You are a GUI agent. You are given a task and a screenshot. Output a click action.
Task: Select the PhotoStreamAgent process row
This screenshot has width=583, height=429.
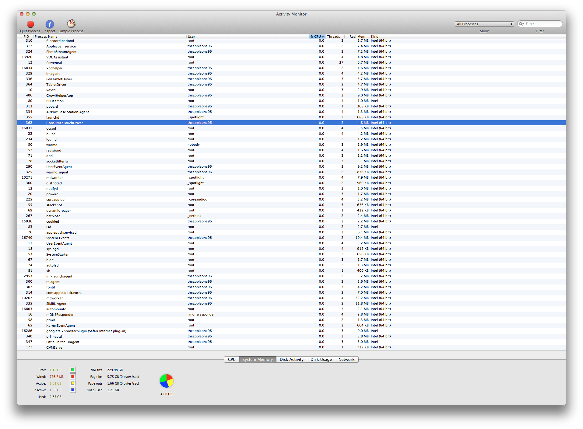pos(291,52)
